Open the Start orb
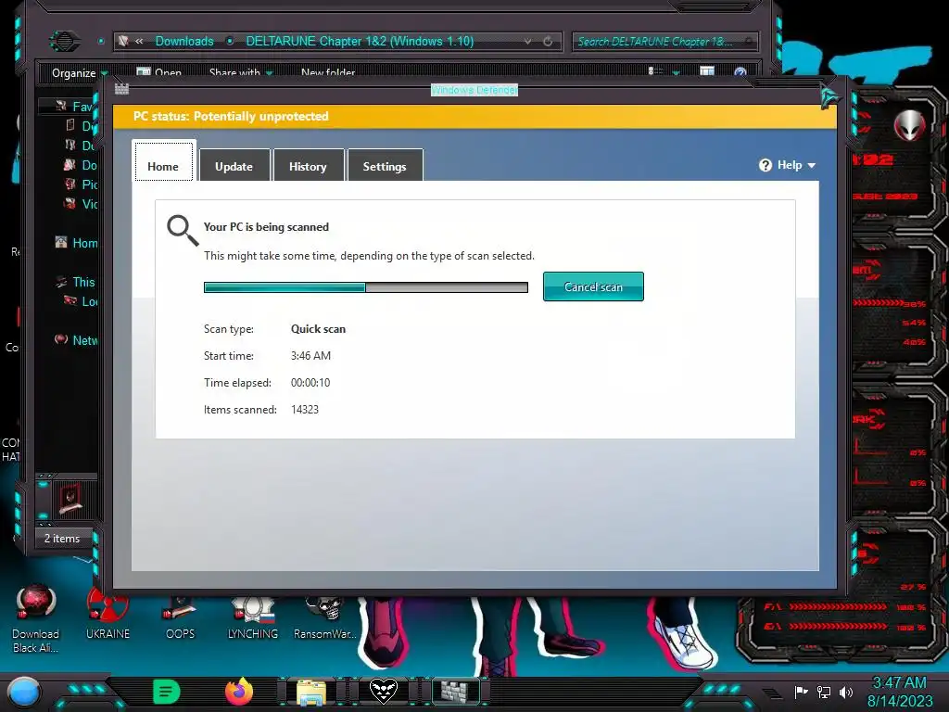 [x=23, y=692]
